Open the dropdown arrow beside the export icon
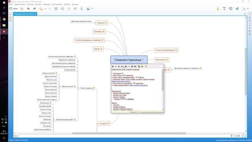 coord(248,9)
